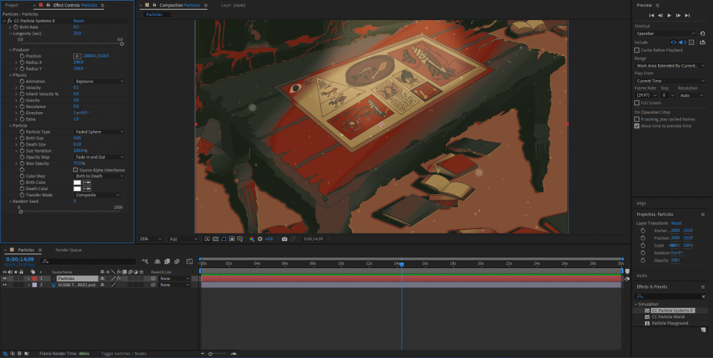713x358 pixels.
Task: Click the Birth Color swatch
Action: coord(77,182)
